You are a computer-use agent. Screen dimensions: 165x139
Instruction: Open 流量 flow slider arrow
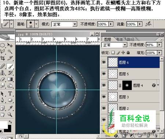click(140, 24)
